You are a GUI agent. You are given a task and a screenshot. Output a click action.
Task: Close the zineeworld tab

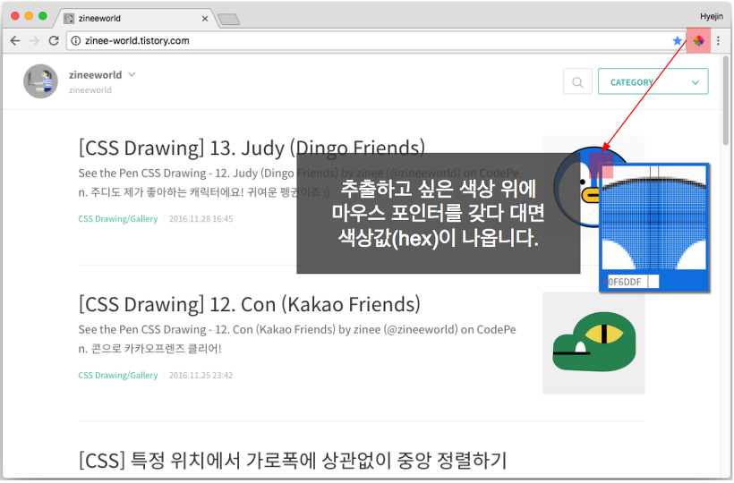pos(205,18)
